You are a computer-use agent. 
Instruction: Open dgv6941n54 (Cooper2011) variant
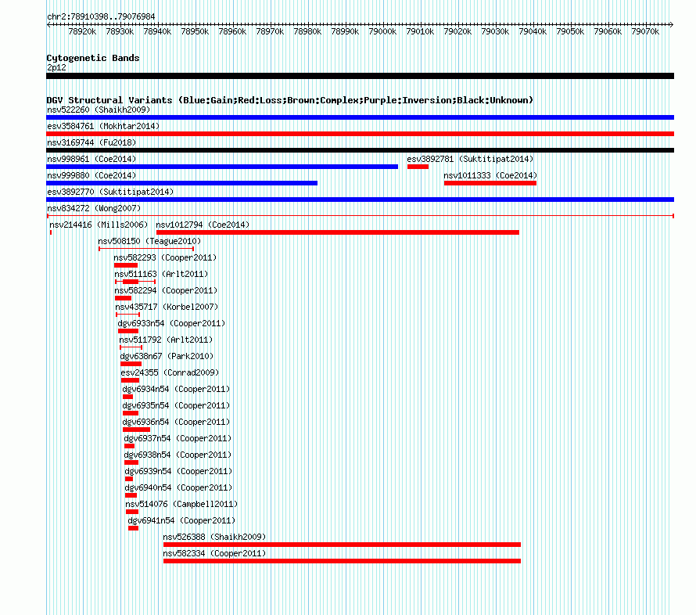(x=181, y=520)
